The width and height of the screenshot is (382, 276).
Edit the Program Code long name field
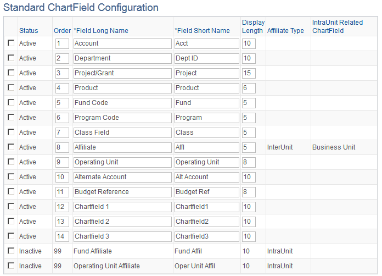tap(122, 118)
